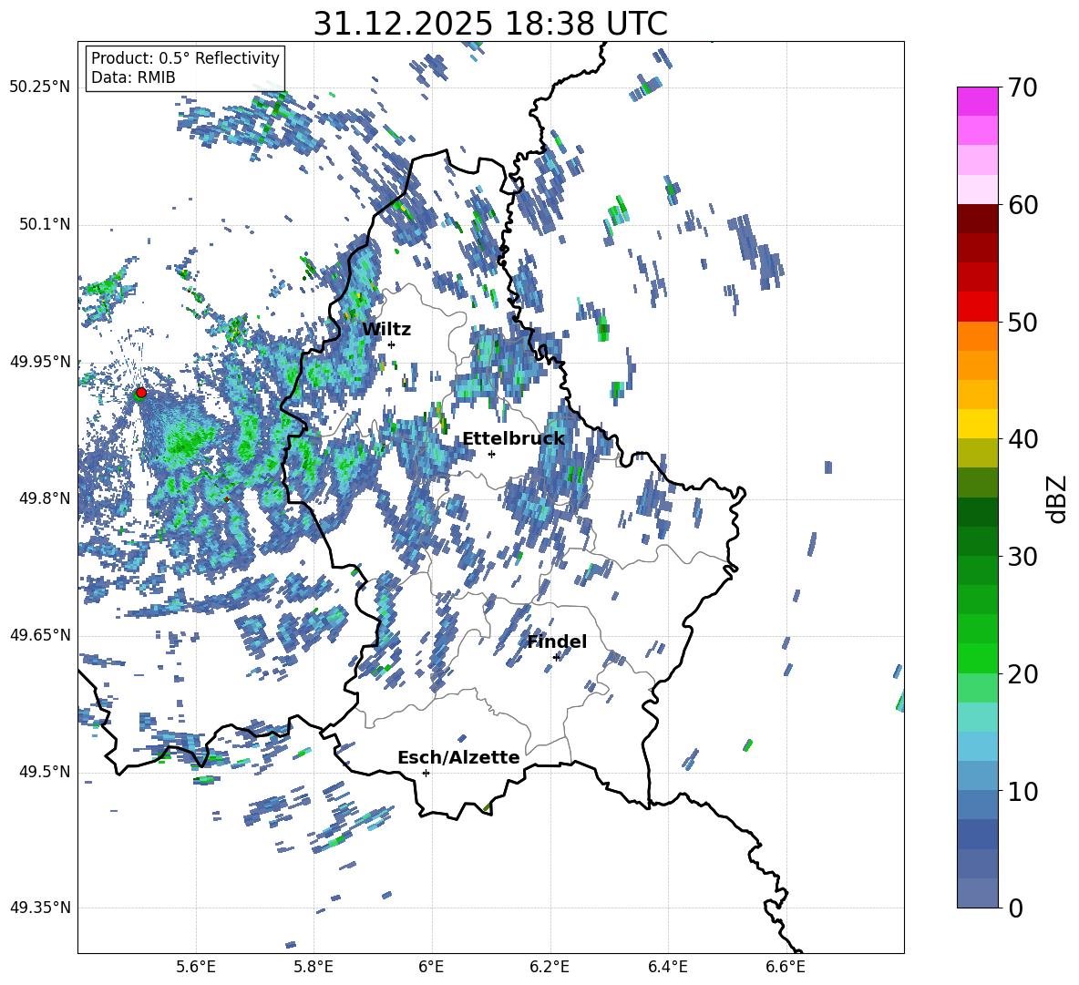Click the Esch/Alzette station cross marker
Screen dimensions: 1079x985
(x=426, y=773)
